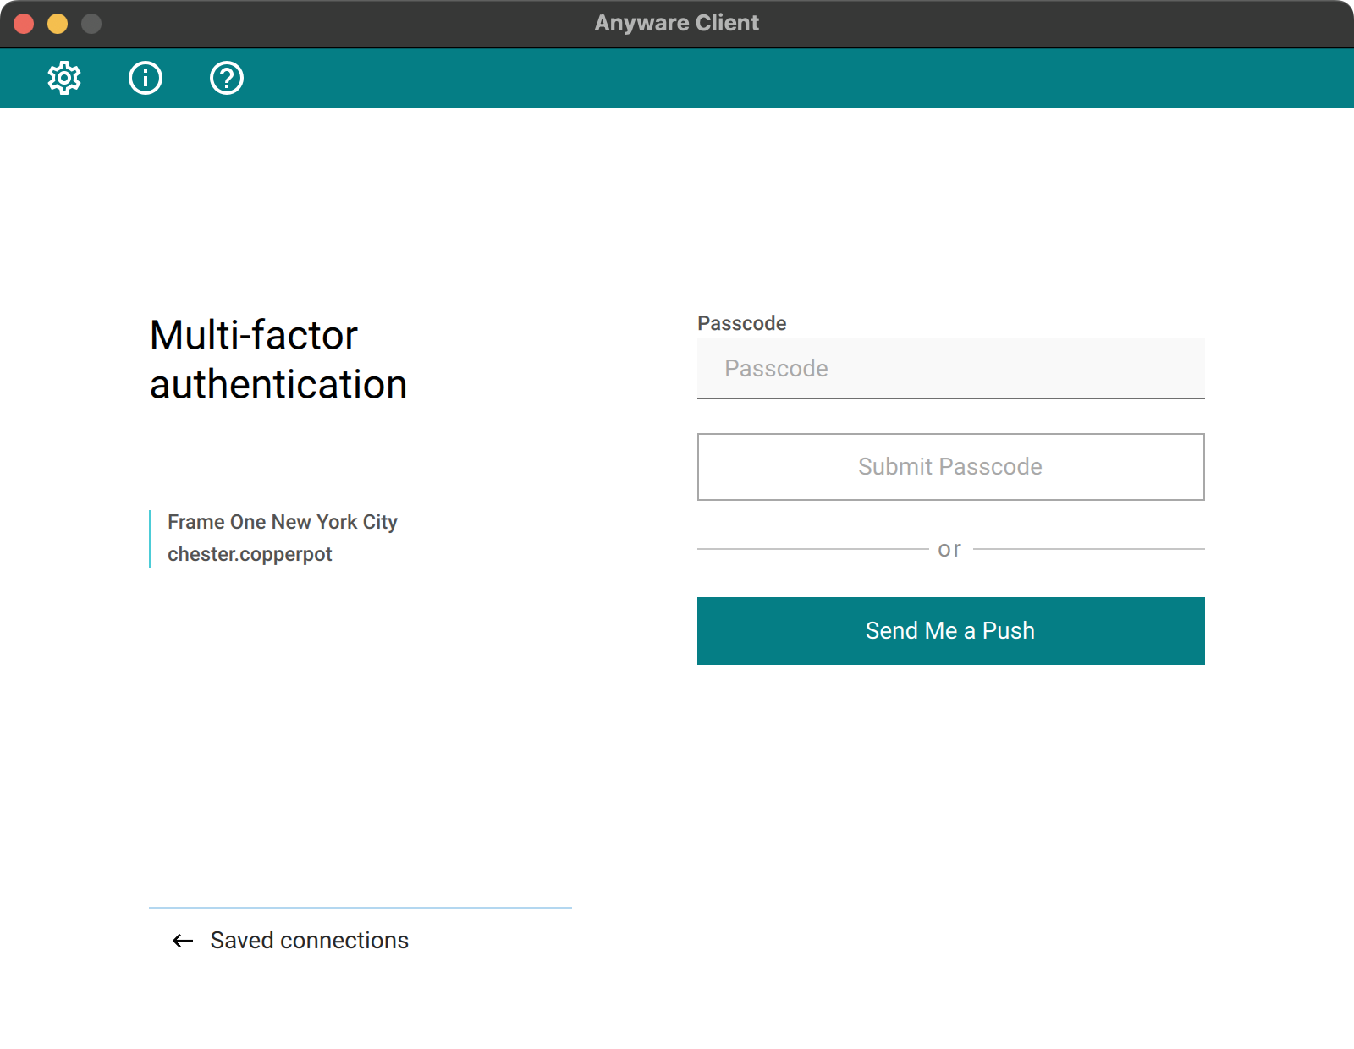Screen dimensions: 1354x1049
Task: Minimize the window with the yellow button
Action: point(56,23)
